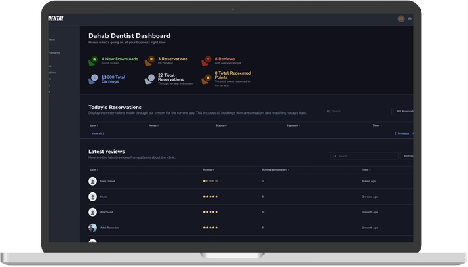
Task: Sort reservations by the Time column
Action: 377,125
